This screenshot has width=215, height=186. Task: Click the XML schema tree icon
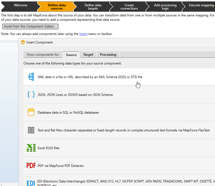[x=31, y=77]
